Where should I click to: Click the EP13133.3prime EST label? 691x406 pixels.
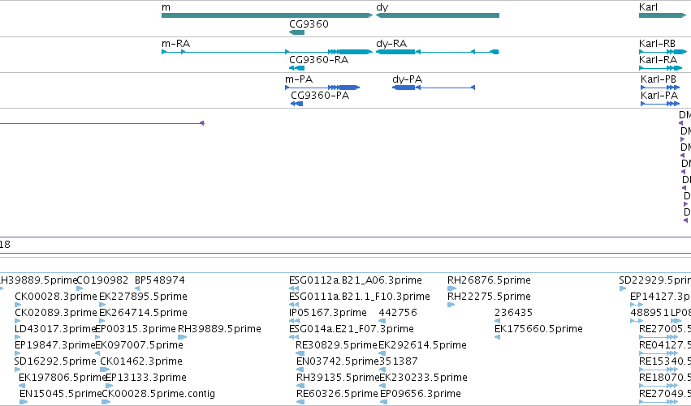tap(146, 378)
